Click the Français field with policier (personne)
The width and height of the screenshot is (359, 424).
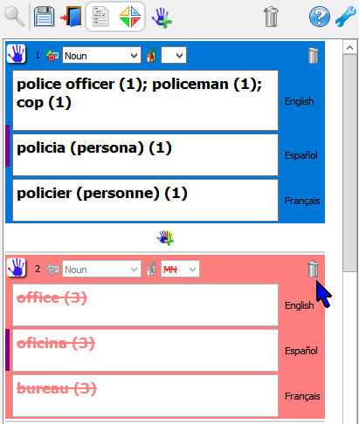(x=145, y=200)
